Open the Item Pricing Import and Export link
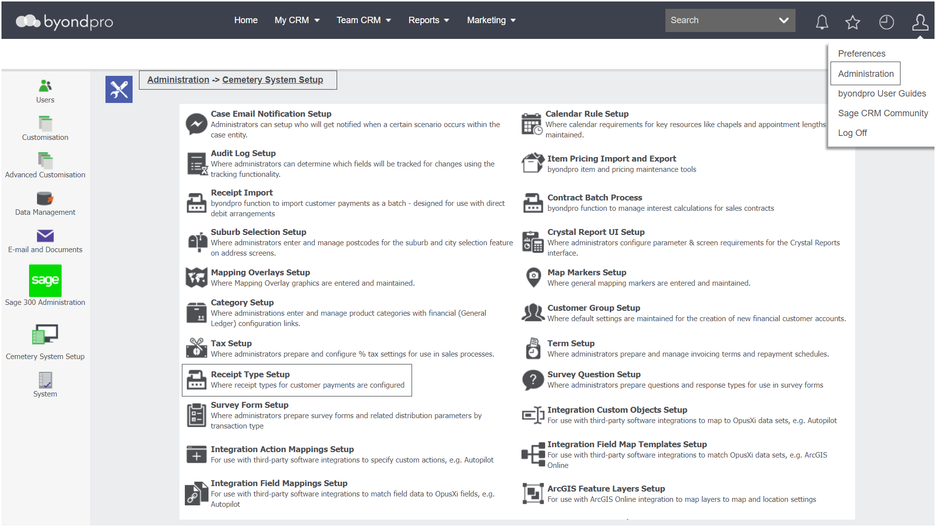This screenshot has width=936, height=527. coord(611,159)
